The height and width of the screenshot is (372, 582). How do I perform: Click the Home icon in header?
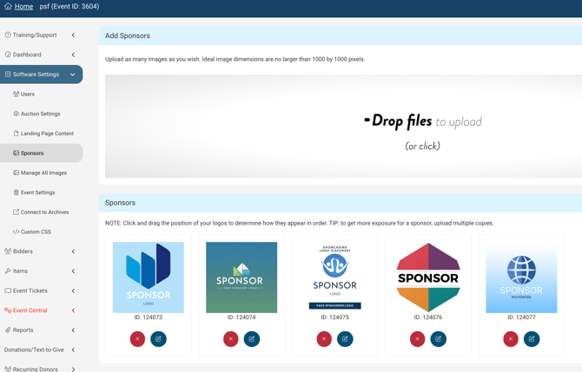tap(8, 7)
